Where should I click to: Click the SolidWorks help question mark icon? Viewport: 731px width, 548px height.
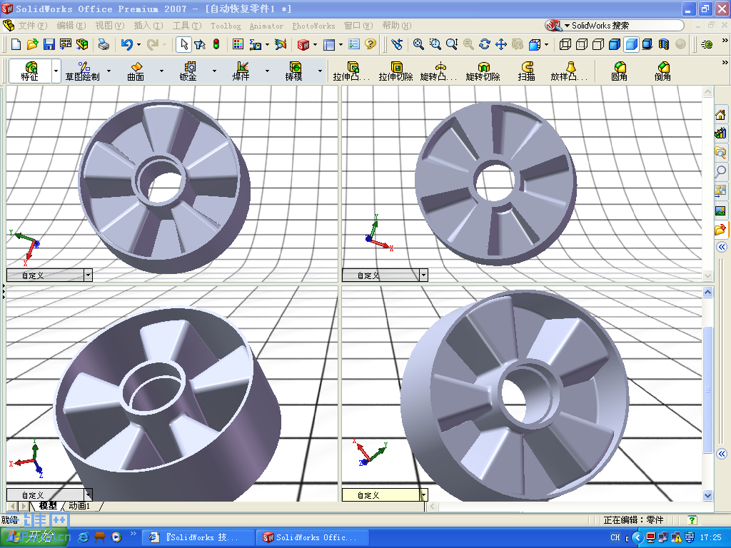point(370,44)
